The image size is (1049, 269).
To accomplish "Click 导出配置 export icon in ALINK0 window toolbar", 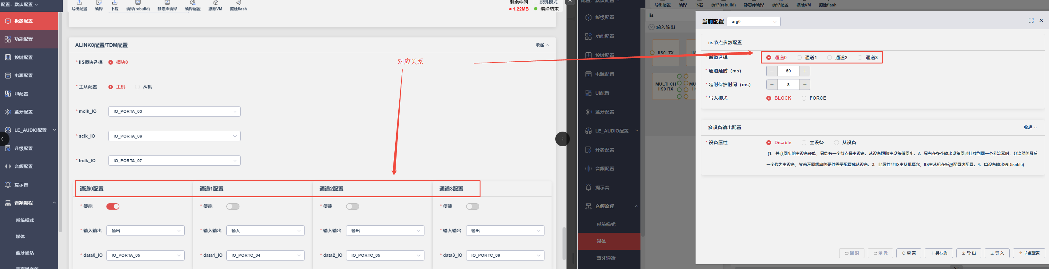I will [79, 3].
